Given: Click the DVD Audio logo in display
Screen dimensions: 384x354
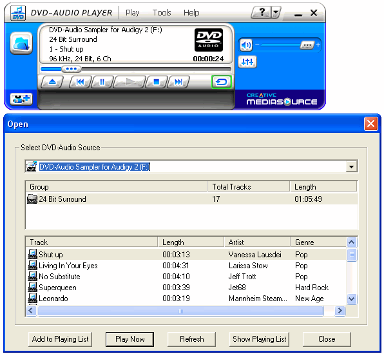Looking at the screenshot, I should 209,40.
